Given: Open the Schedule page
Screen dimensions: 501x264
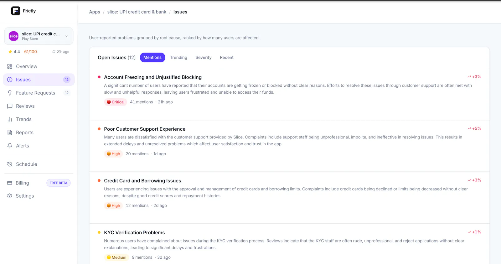Looking at the screenshot, I should point(39,164).
